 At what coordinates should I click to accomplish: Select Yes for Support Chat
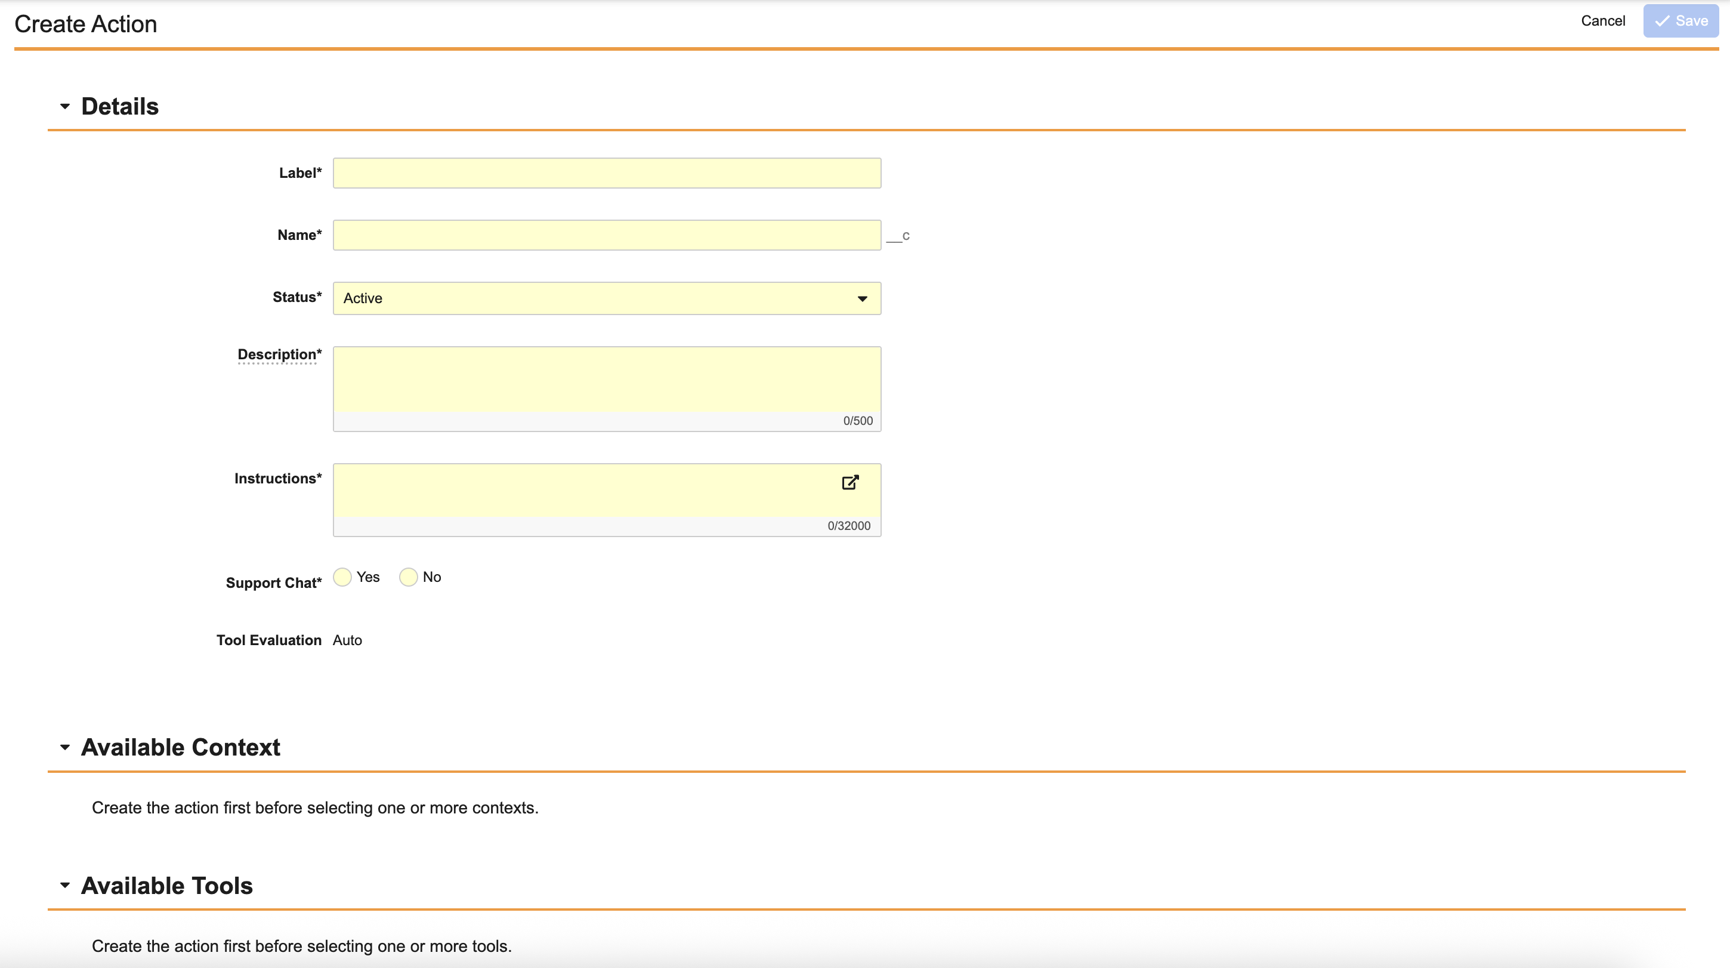point(342,577)
